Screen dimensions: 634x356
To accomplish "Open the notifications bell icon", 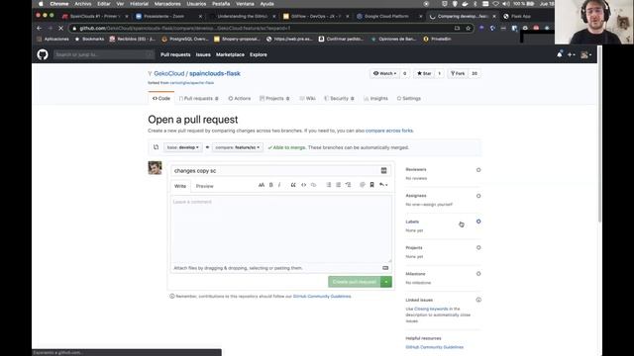I will [x=559, y=54].
